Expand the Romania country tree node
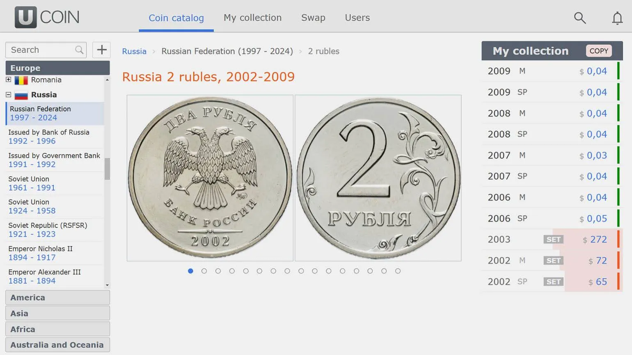 coord(8,80)
